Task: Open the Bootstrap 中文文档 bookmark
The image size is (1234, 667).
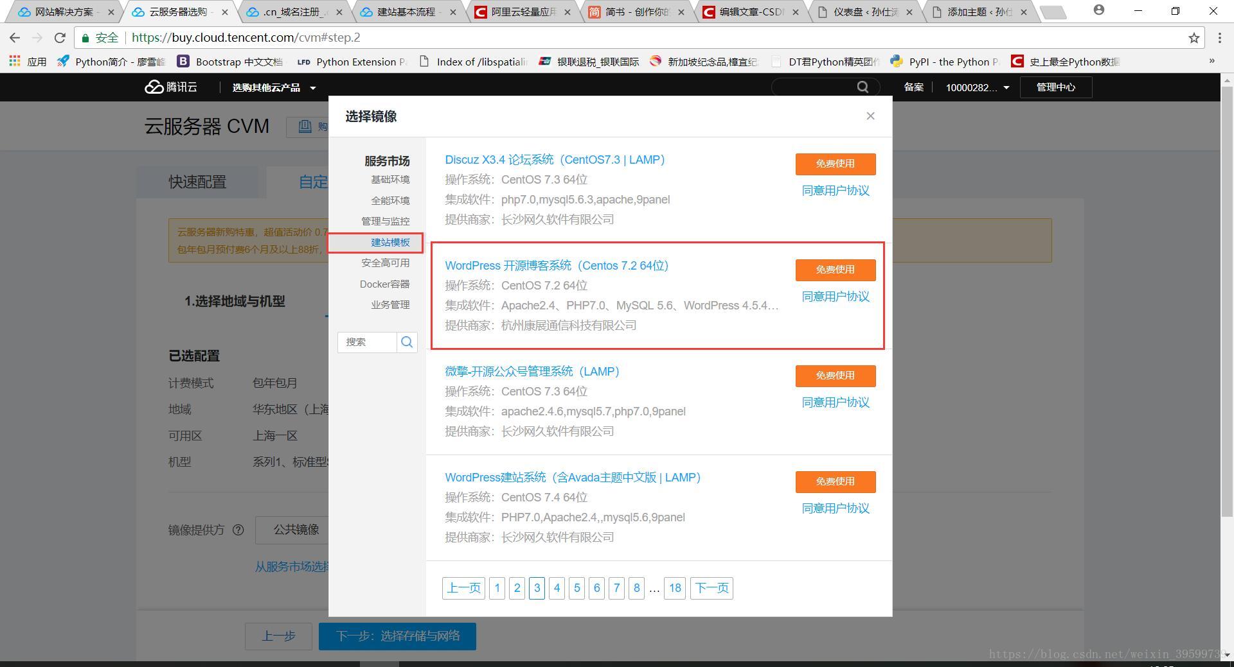Action: [x=229, y=62]
